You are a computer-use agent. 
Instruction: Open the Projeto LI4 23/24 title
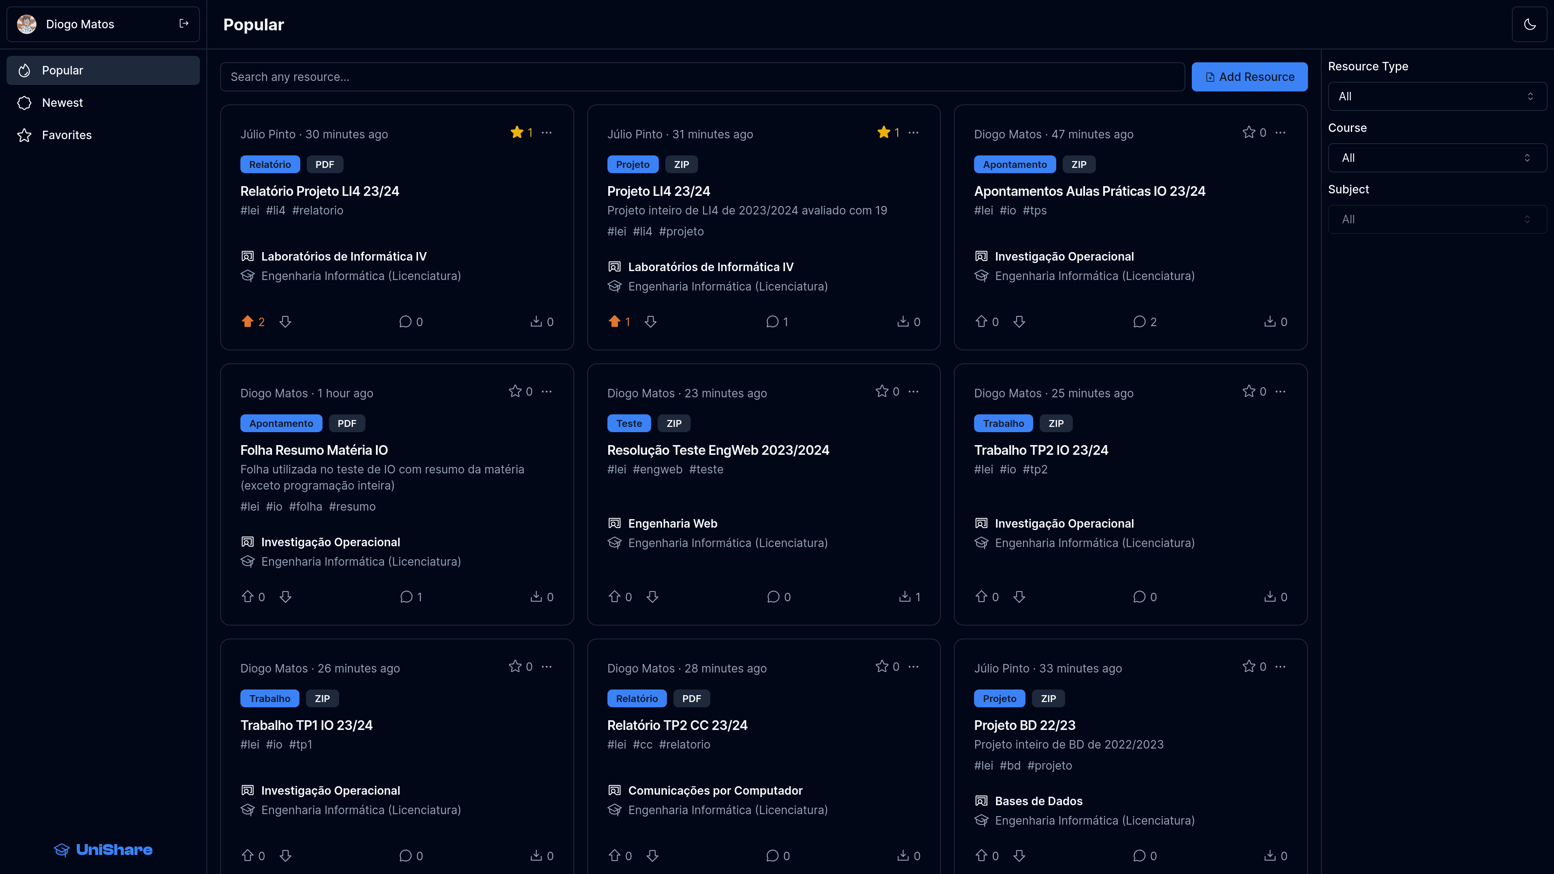(659, 191)
